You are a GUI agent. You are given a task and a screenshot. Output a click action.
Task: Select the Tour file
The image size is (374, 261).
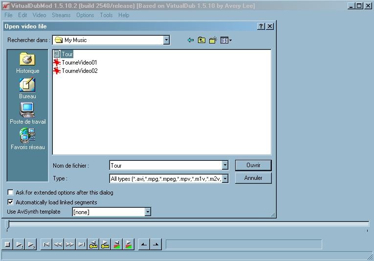tap(64, 54)
